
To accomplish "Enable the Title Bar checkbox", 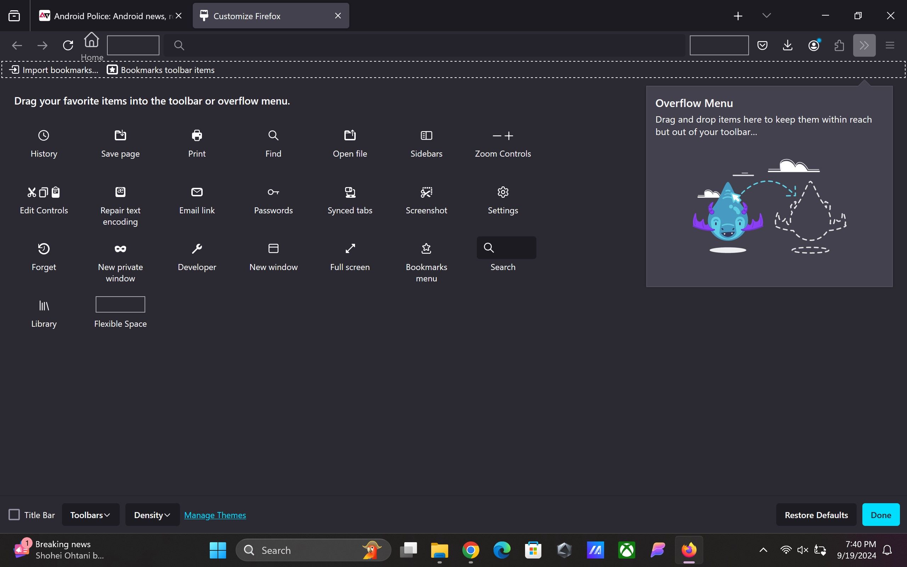I will [14, 515].
